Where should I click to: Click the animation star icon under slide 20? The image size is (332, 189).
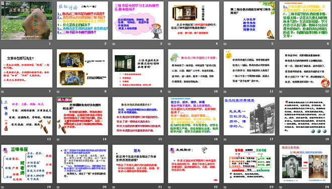[58, 187]
